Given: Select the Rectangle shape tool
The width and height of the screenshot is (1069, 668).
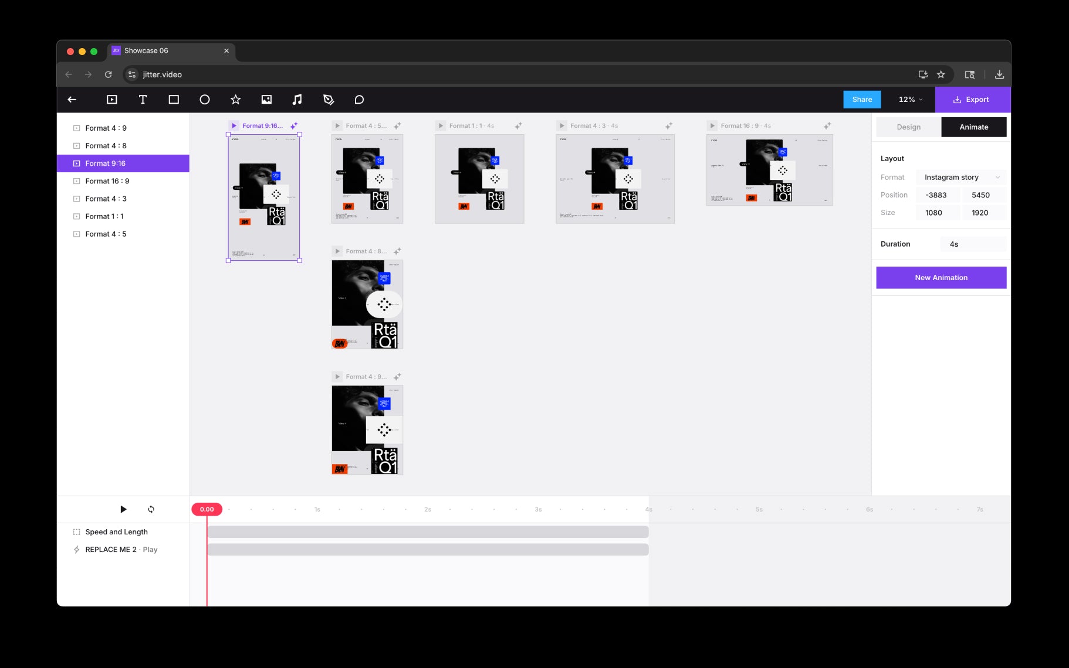Looking at the screenshot, I should click(174, 100).
